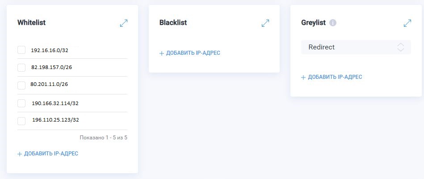Add IP address to the Greylist
The width and height of the screenshot is (424, 179).
[335, 77]
